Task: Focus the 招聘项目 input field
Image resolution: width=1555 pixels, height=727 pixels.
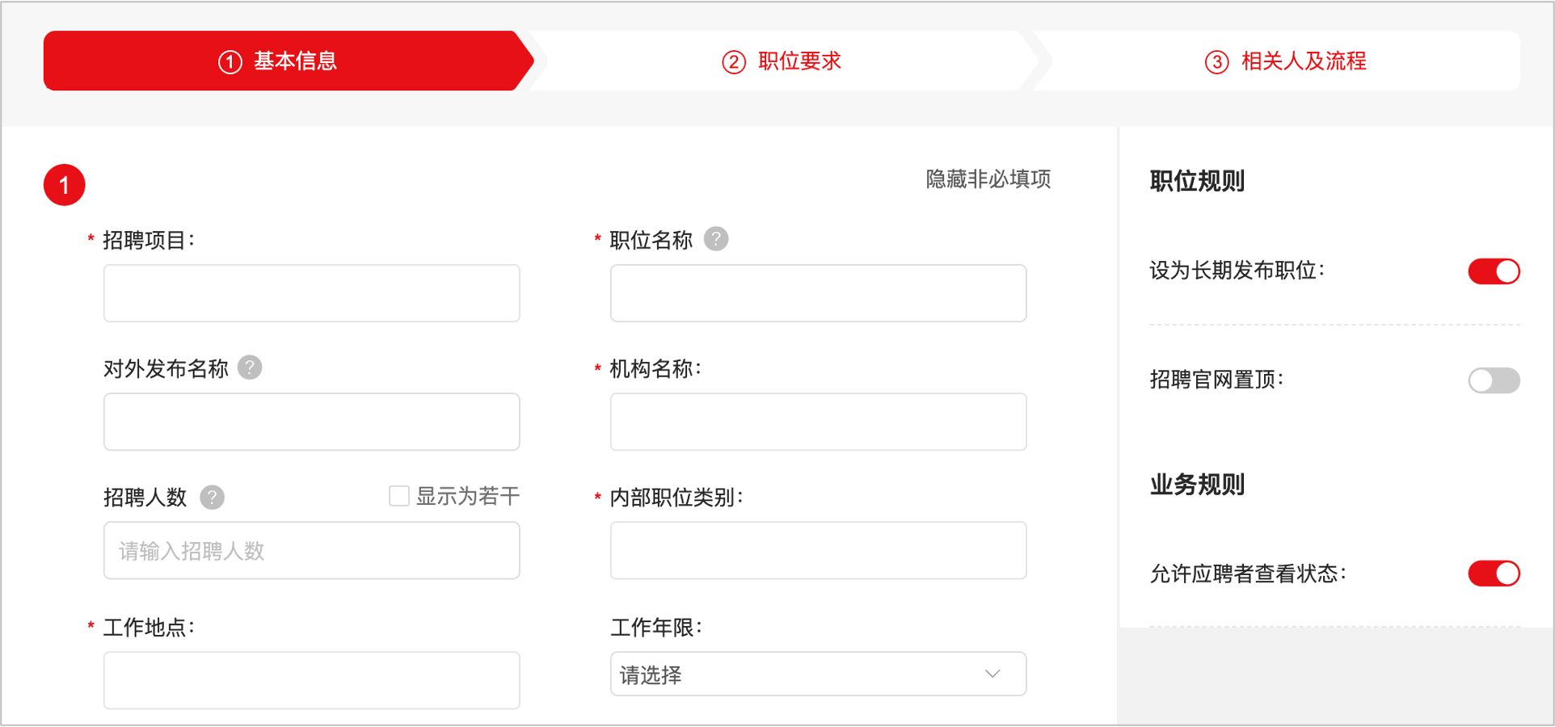Action: click(311, 293)
